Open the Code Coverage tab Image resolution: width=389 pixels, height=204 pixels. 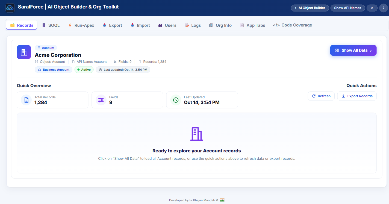click(x=292, y=25)
